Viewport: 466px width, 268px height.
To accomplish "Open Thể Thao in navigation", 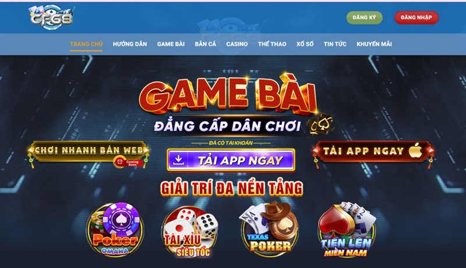I will (272, 44).
